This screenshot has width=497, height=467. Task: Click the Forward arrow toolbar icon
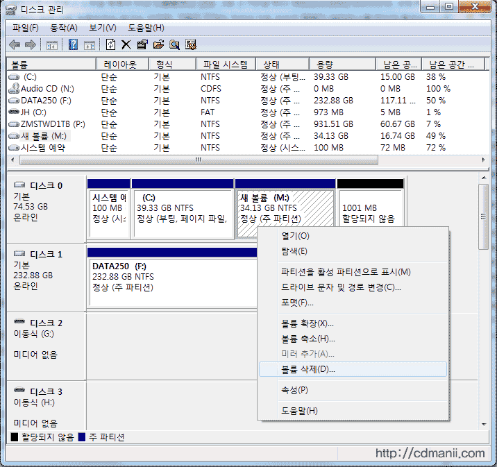31,44
